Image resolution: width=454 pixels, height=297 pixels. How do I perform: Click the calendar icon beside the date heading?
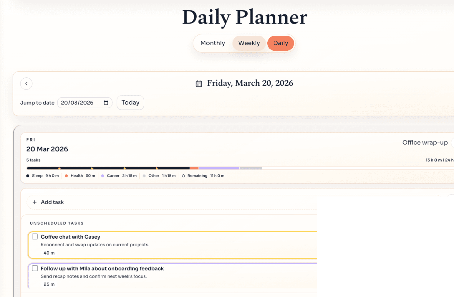pyautogui.click(x=199, y=83)
